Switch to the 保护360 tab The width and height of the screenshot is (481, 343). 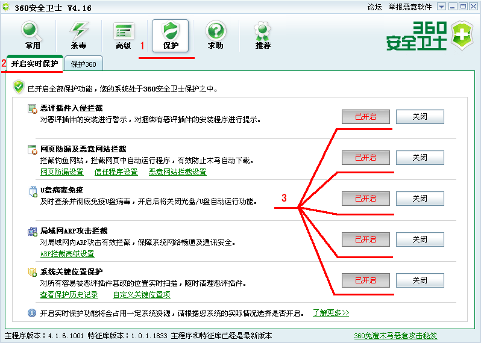click(83, 63)
